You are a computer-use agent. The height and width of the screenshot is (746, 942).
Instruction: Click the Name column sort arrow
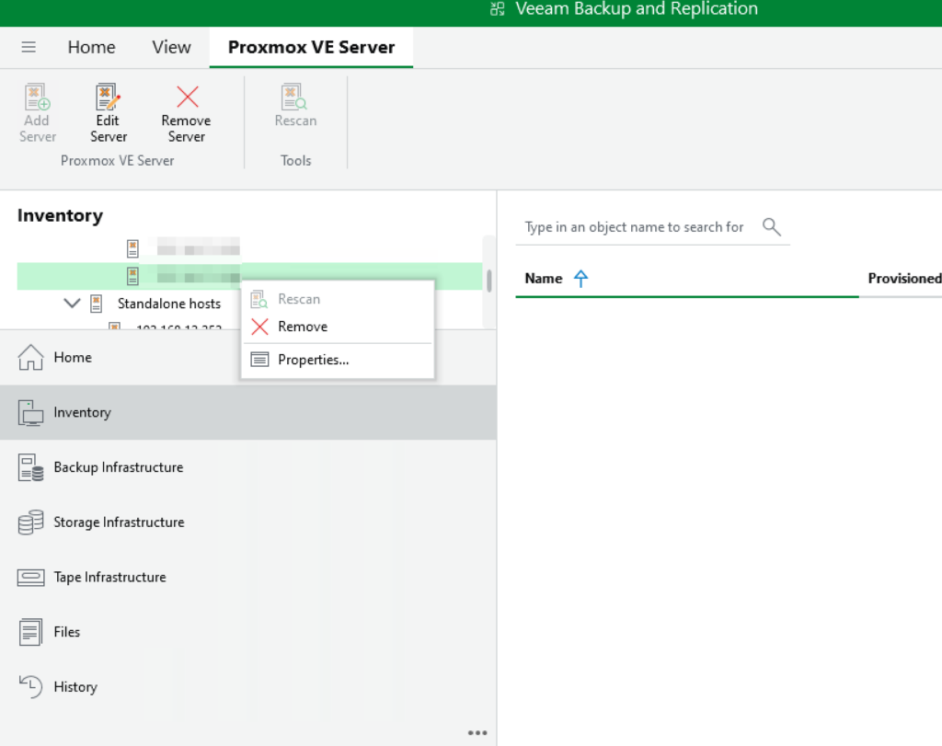tap(580, 279)
